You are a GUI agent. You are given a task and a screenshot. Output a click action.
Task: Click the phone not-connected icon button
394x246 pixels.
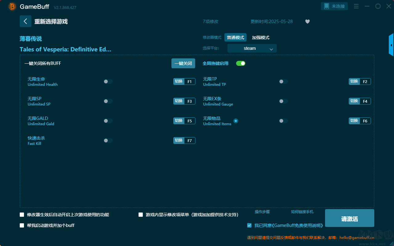(x=334, y=6)
